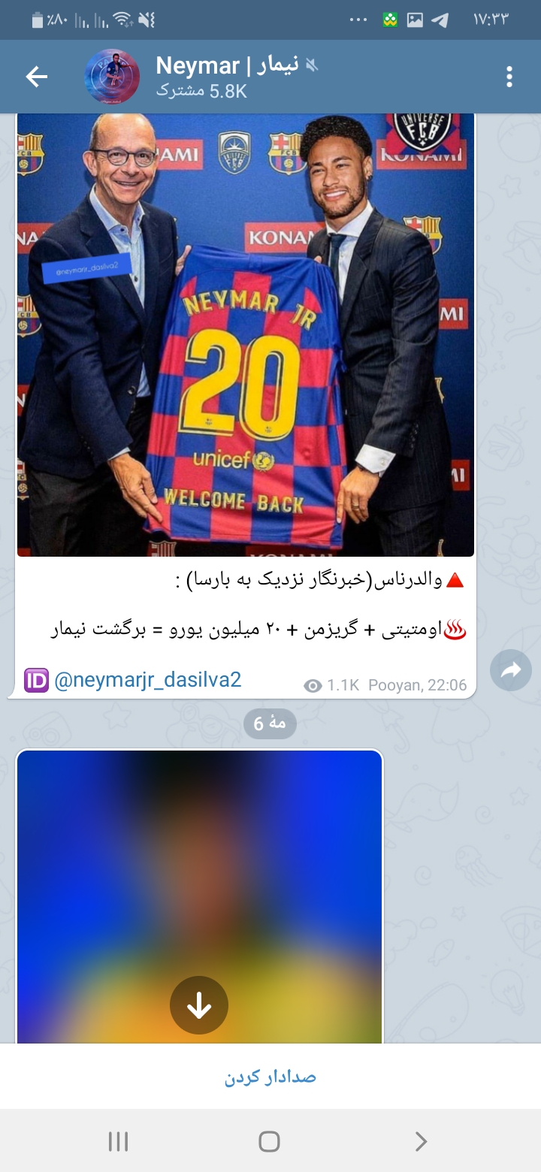This screenshot has width=541, height=1172.
Task: Tap the forward share arrow beside post
Action: (511, 670)
